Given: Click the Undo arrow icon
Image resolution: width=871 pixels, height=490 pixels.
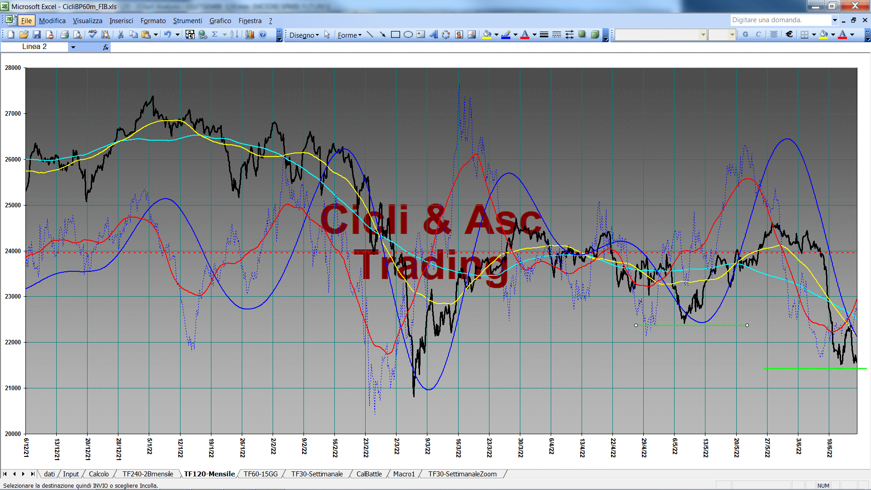Looking at the screenshot, I should click(168, 34).
